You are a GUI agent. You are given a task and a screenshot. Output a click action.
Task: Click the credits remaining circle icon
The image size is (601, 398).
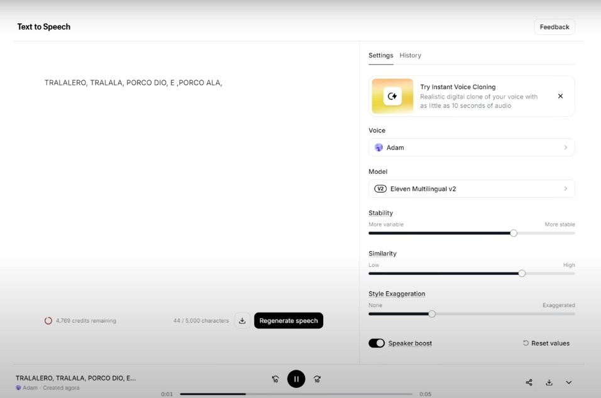(x=48, y=321)
